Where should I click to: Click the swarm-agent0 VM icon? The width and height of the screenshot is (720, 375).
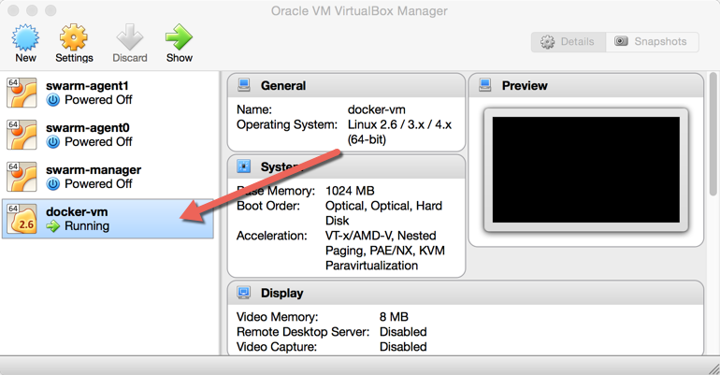pyautogui.click(x=22, y=135)
